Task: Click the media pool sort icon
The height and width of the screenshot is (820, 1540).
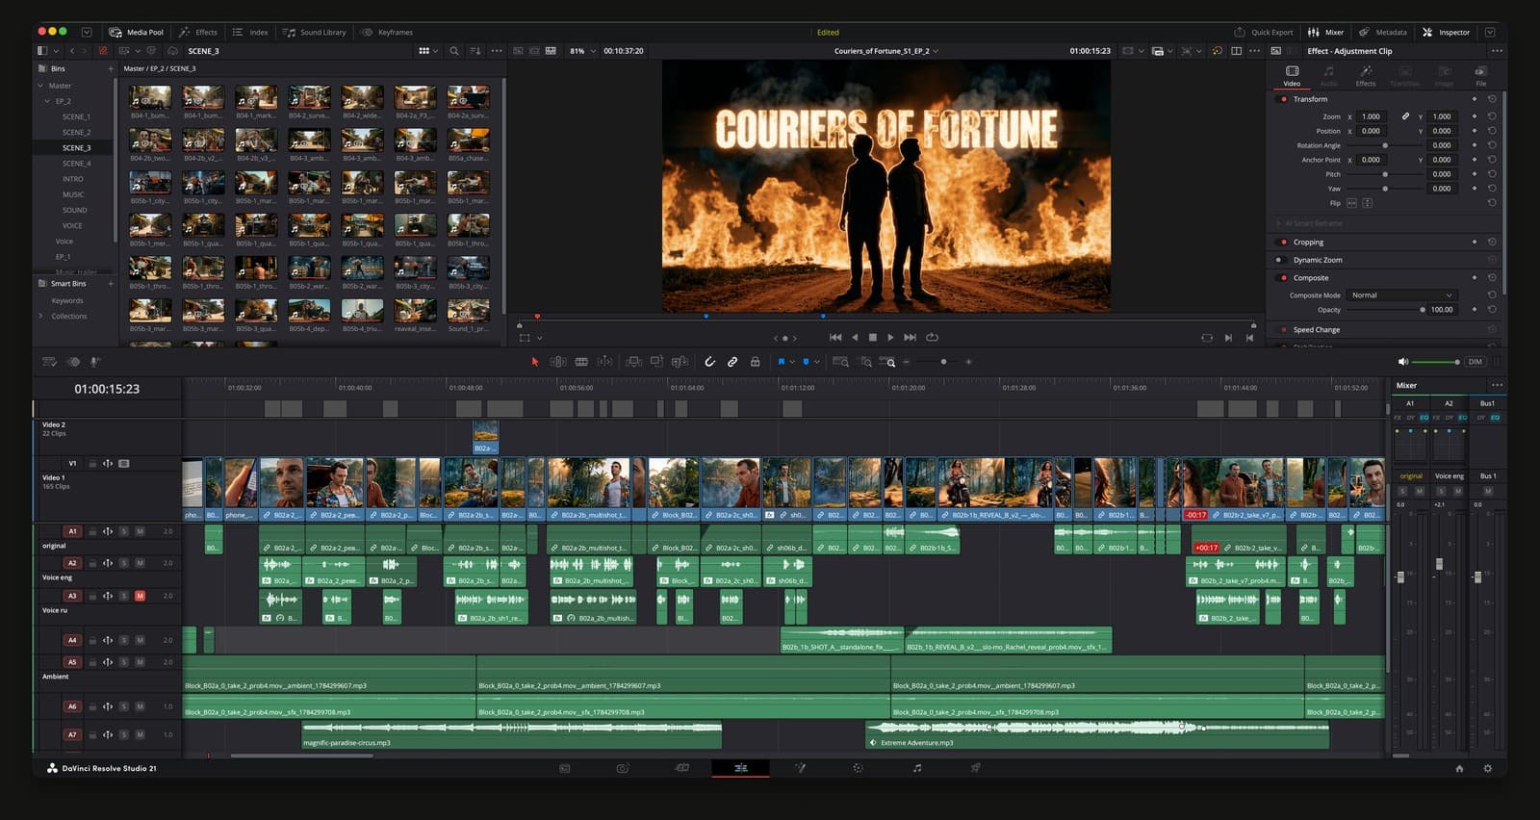Action: (x=475, y=51)
